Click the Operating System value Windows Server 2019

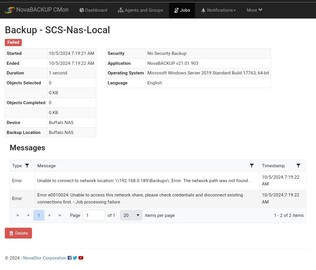208,73
